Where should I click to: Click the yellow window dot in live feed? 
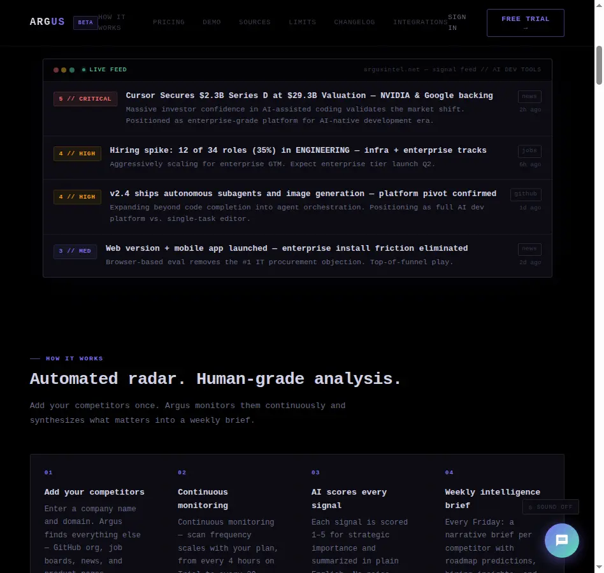tap(64, 70)
